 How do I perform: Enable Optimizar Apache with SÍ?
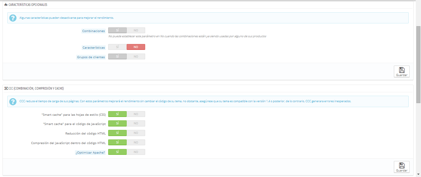click(x=117, y=152)
